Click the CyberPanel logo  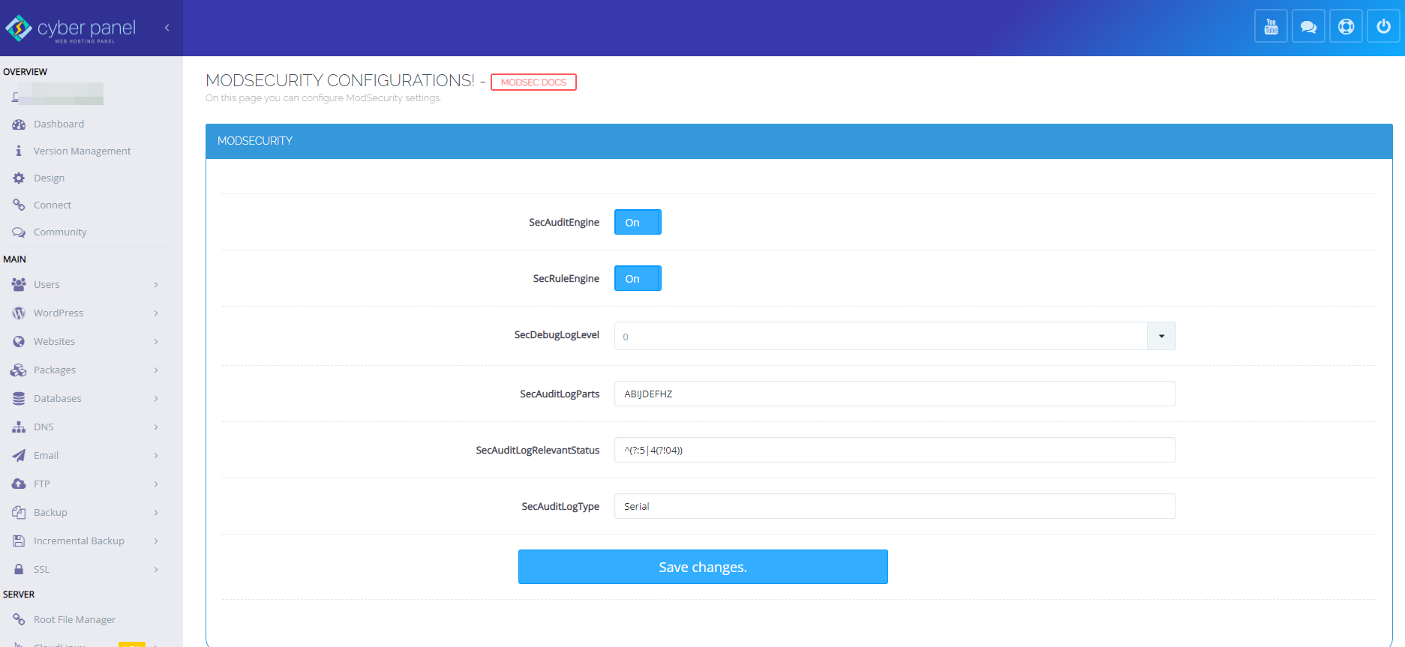pos(71,28)
